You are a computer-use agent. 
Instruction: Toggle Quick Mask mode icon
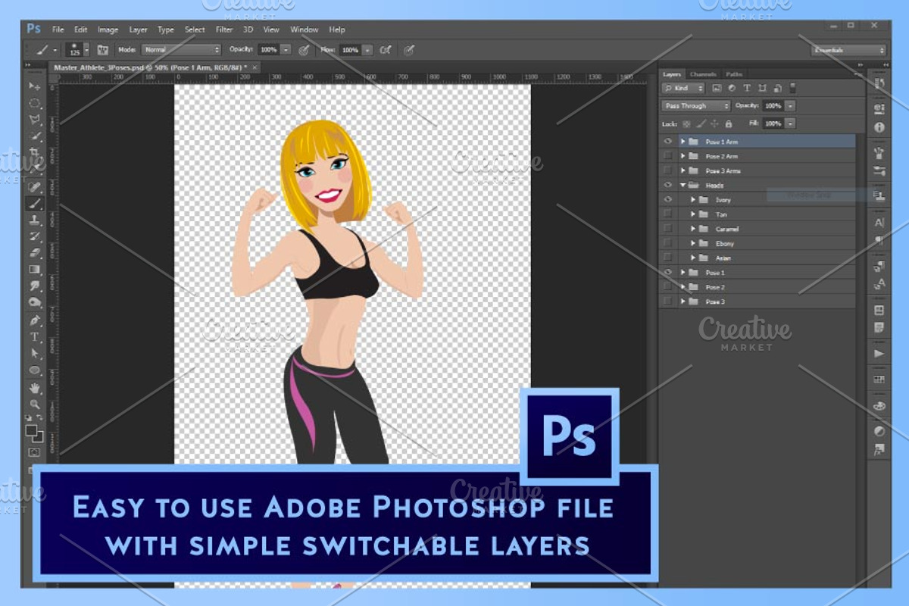(x=35, y=452)
